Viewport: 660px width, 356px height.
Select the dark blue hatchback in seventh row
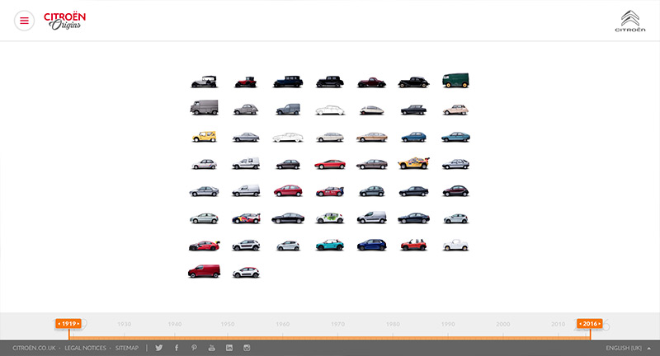[372, 245]
